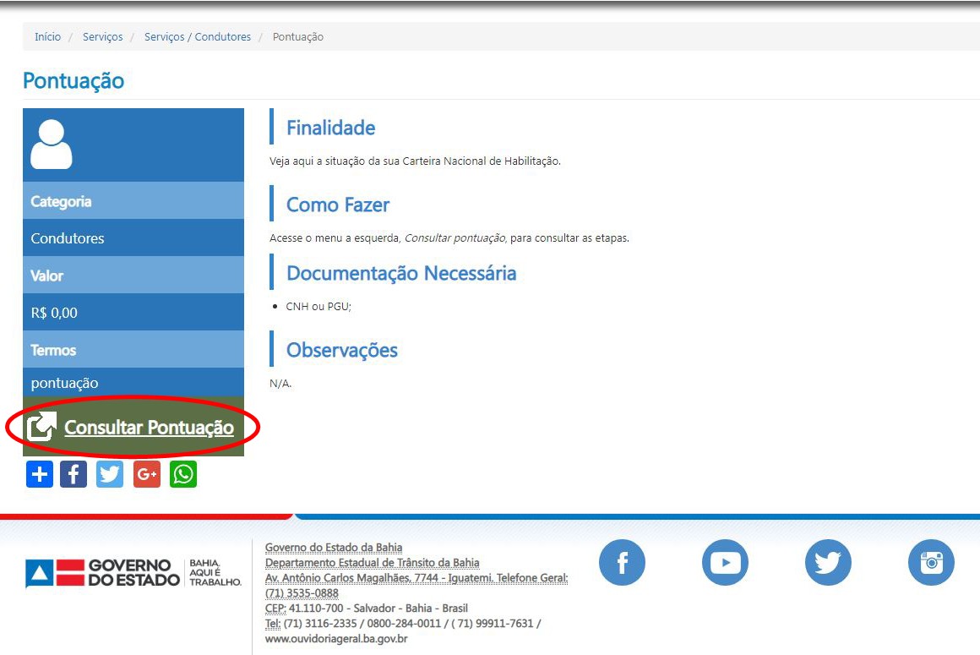Click the blue plus share icon
This screenshot has width=980, height=655.
[x=40, y=474]
